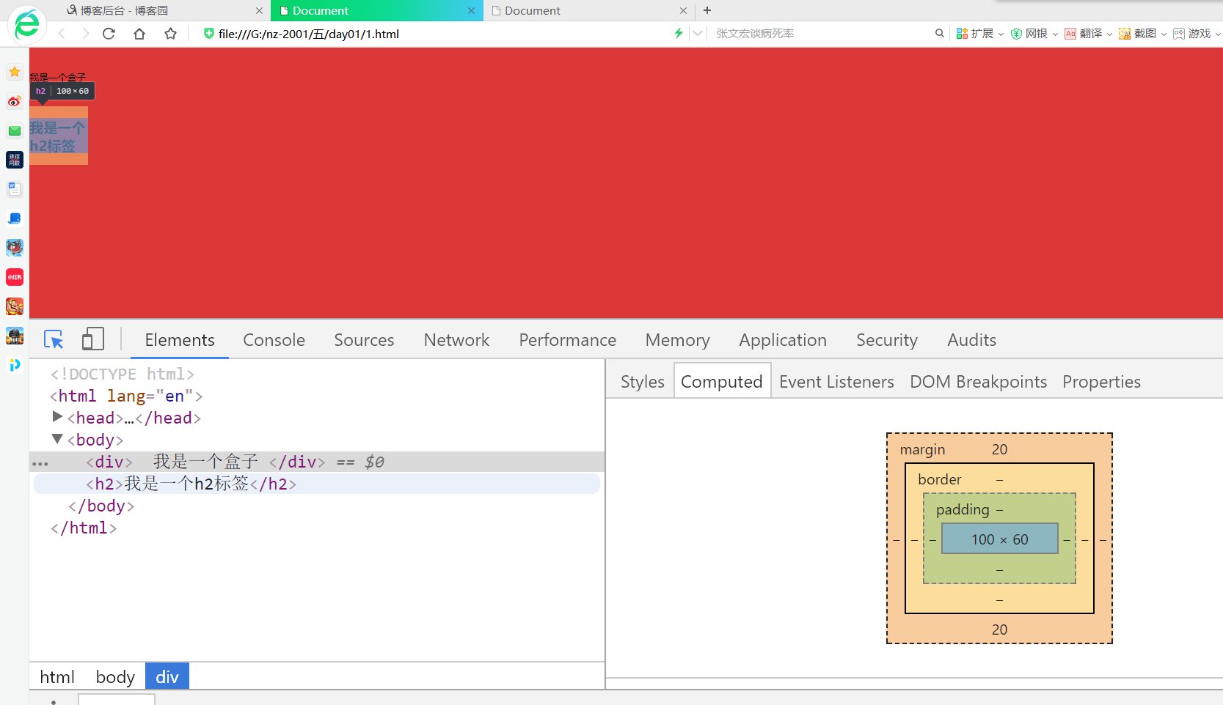Image resolution: width=1223 pixels, height=705 pixels.
Task: Reload the current page
Action: point(109,34)
